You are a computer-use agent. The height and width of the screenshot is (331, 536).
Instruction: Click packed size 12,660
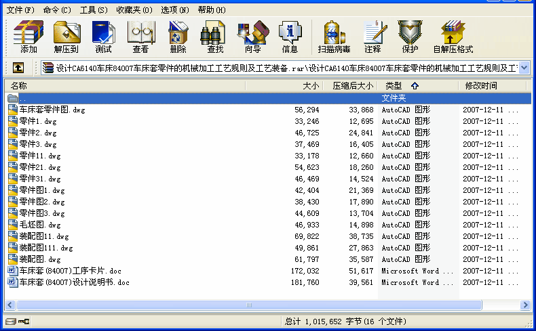[x=361, y=156]
